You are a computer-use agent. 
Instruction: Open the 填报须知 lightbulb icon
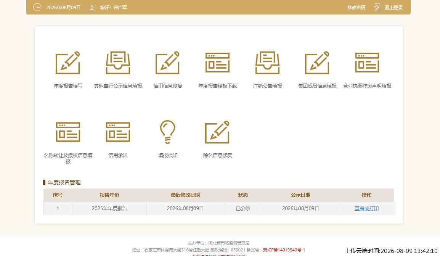[x=167, y=132]
